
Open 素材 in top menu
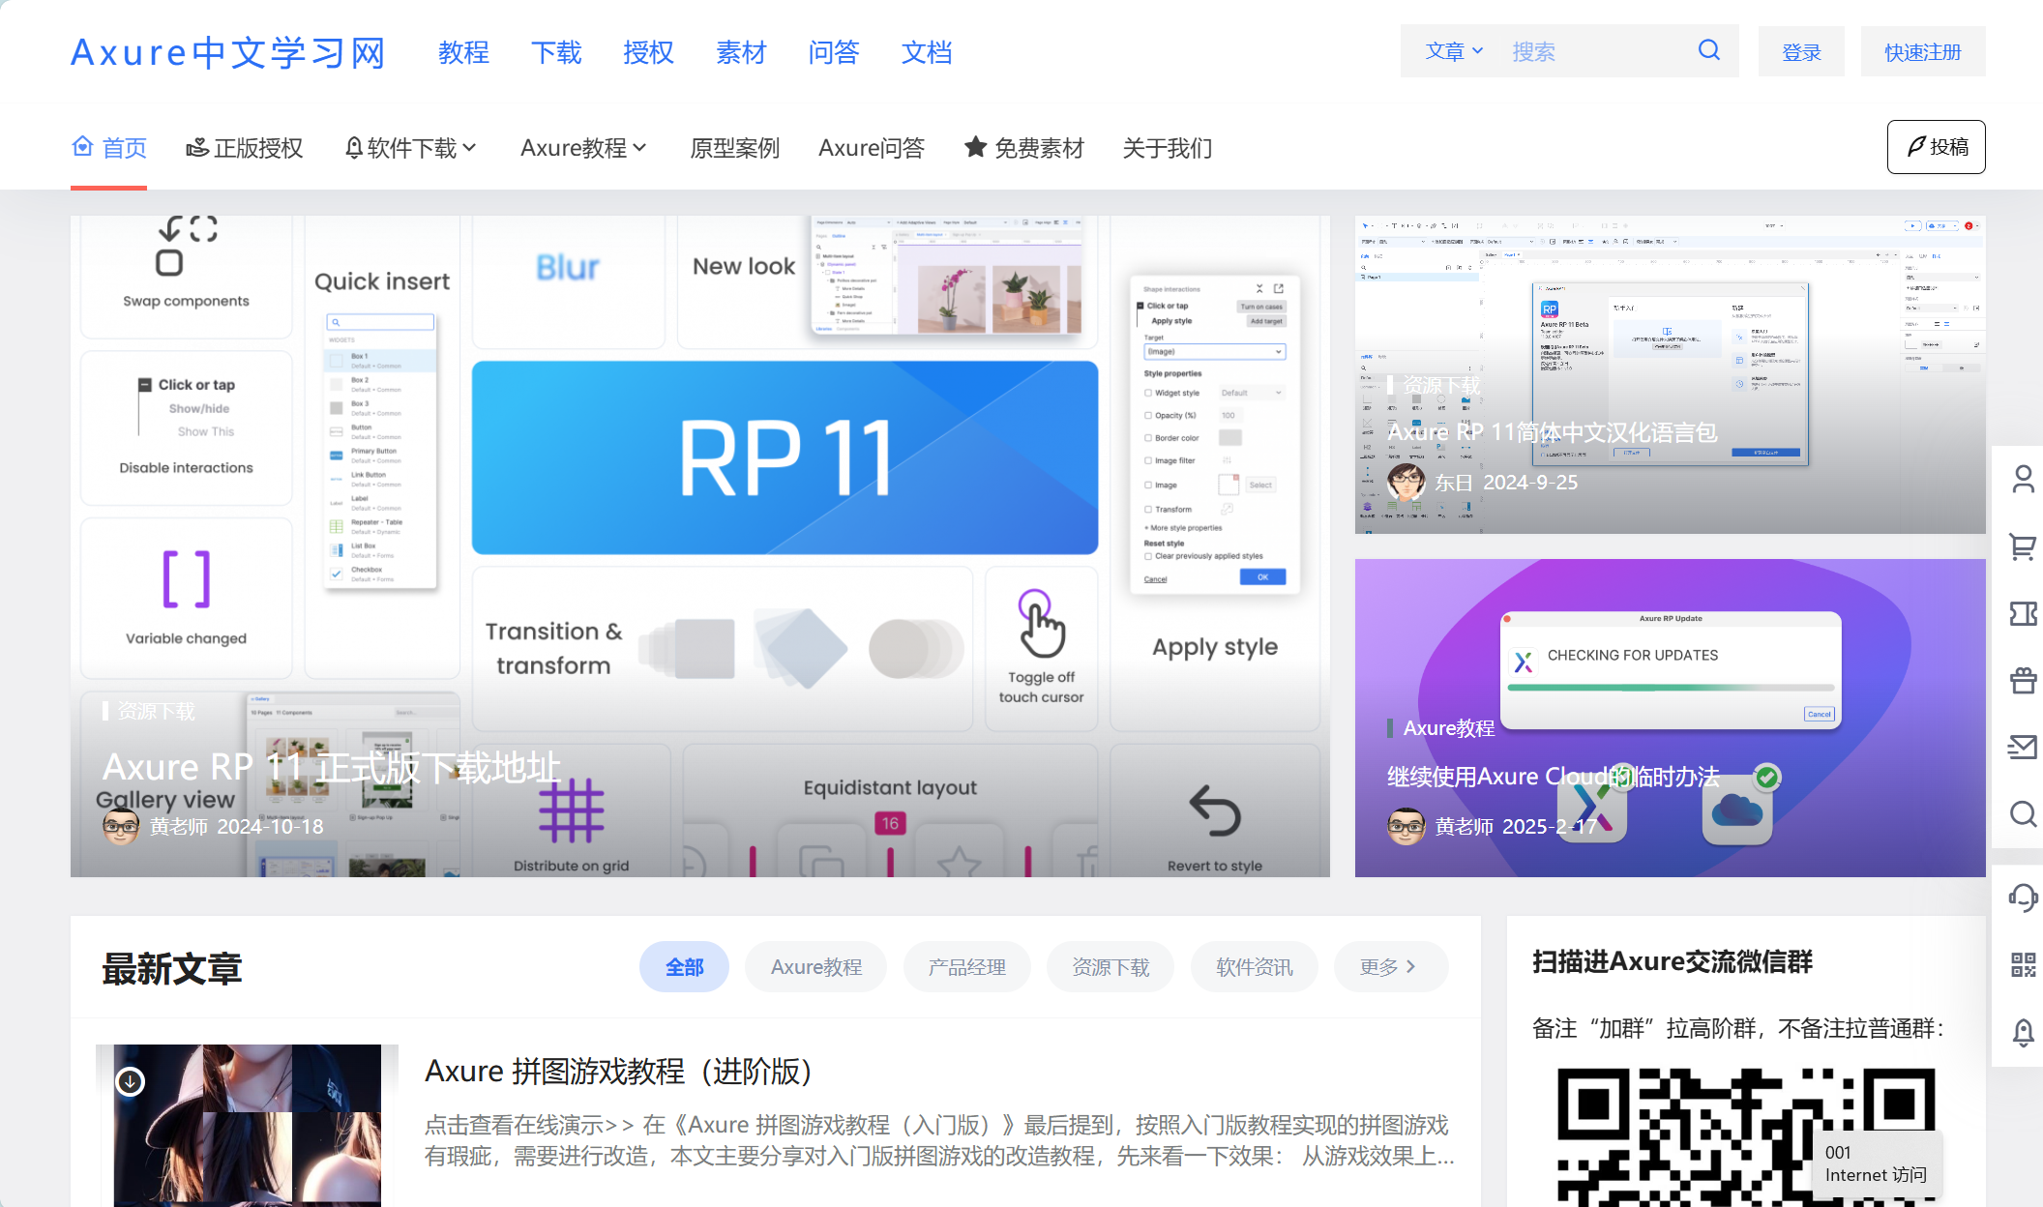741,52
